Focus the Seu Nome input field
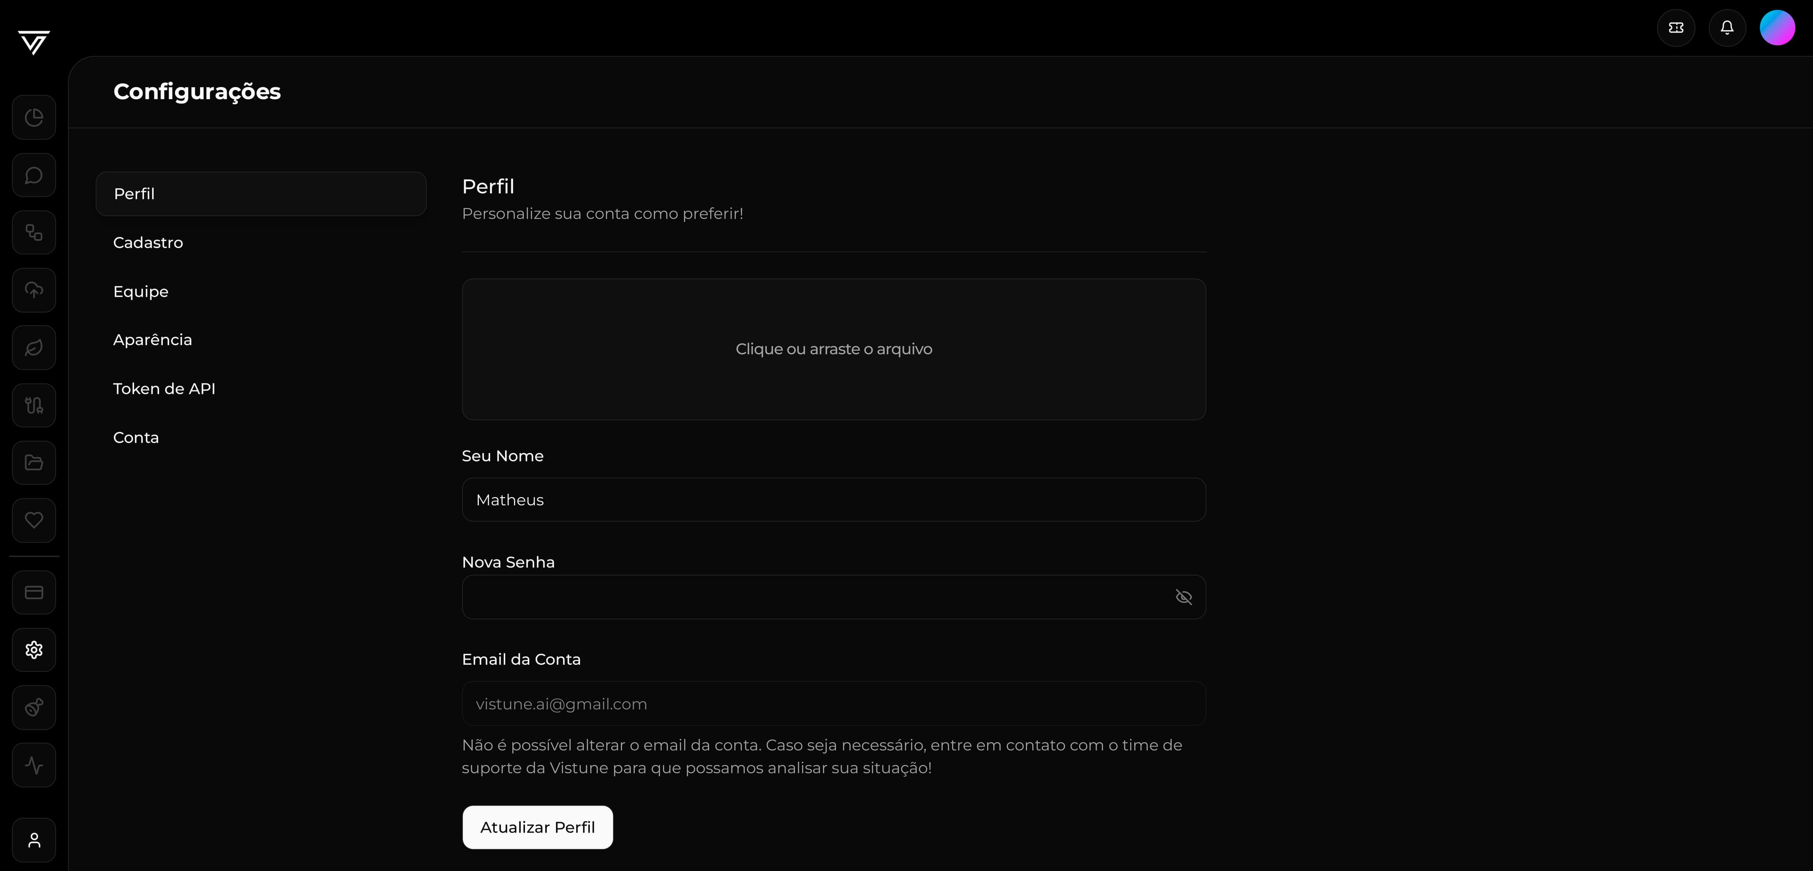The image size is (1813, 871). click(834, 499)
